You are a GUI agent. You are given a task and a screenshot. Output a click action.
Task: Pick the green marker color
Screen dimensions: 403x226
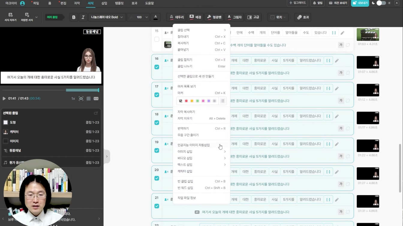point(198,101)
